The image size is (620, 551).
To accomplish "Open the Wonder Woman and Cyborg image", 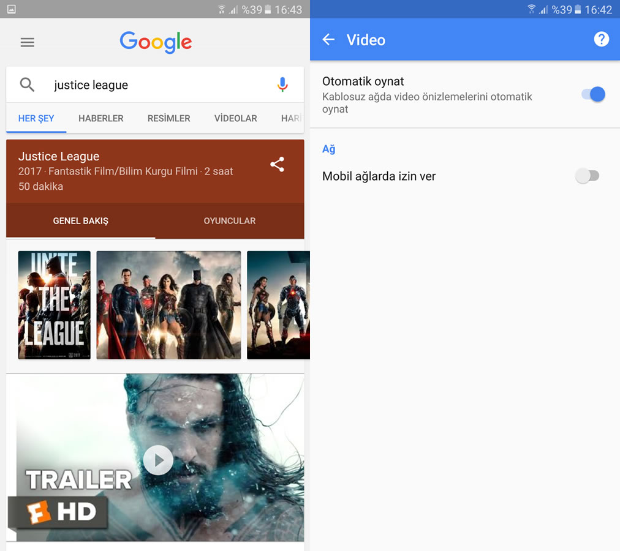I will (278, 305).
